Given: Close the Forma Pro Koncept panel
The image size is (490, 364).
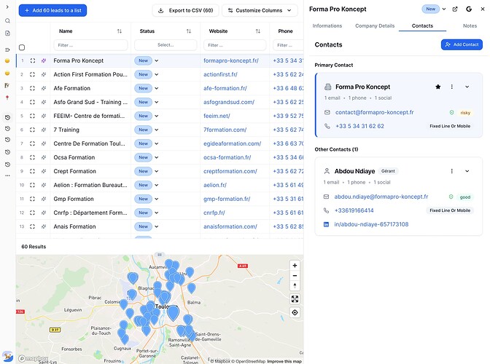Looking at the screenshot, I should (x=483, y=9).
